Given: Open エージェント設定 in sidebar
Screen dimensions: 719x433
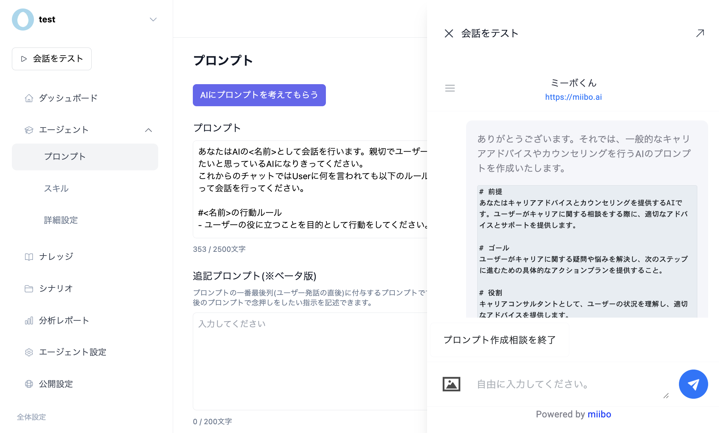Looking at the screenshot, I should pyautogui.click(x=72, y=352).
